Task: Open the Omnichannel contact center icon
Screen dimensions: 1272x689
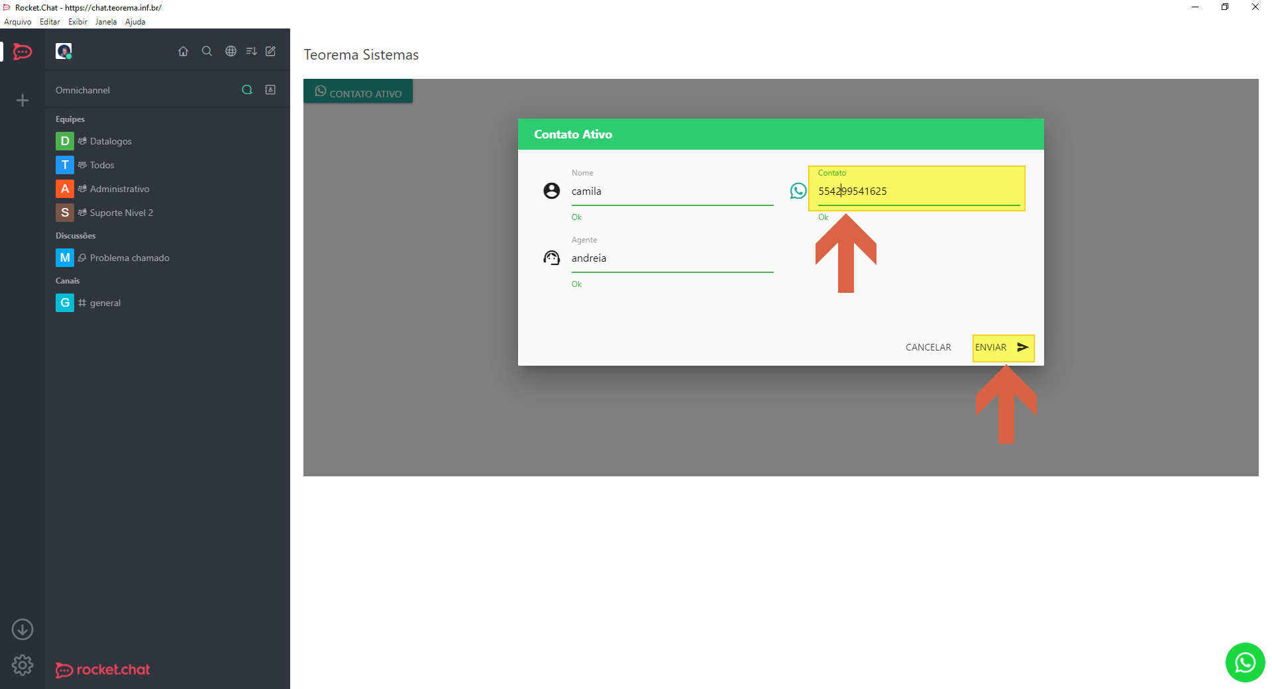Action: 270,89
